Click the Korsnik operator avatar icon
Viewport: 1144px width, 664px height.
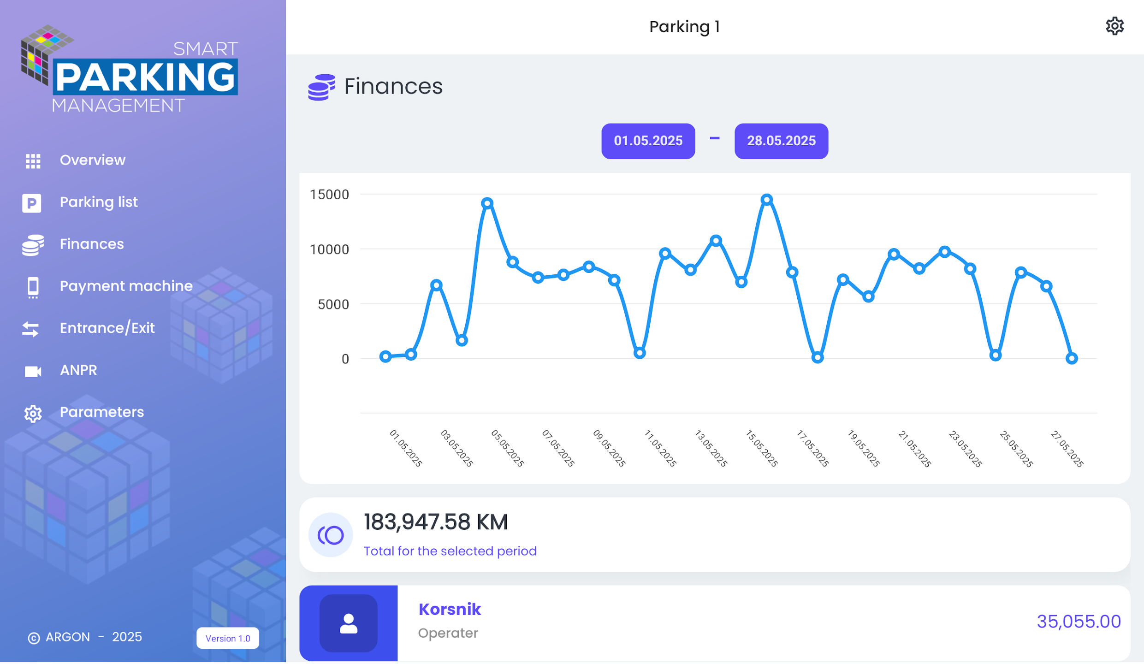[349, 624]
